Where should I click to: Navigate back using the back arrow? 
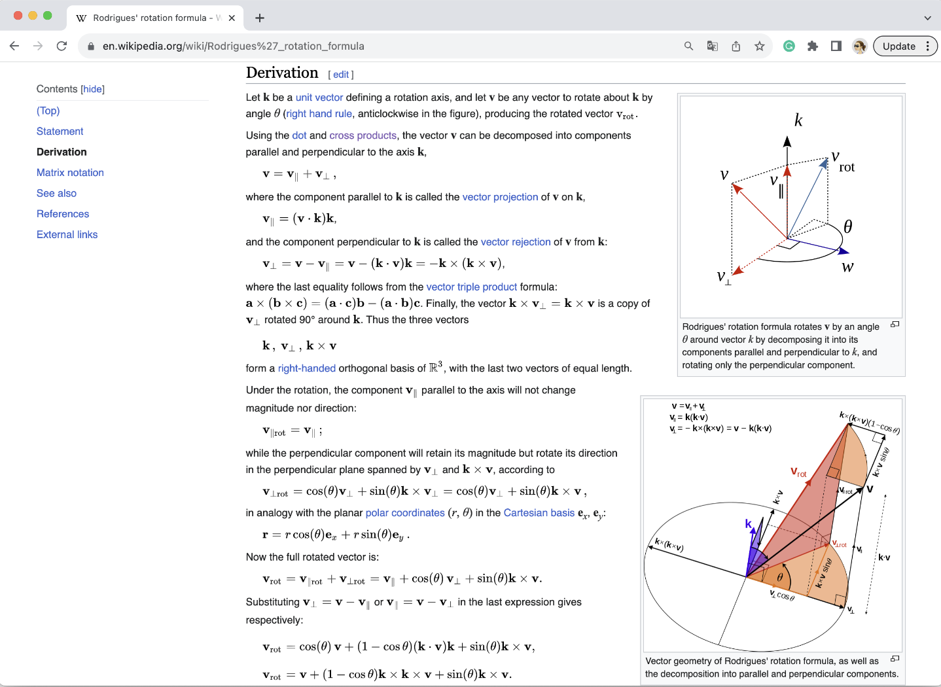(x=14, y=46)
